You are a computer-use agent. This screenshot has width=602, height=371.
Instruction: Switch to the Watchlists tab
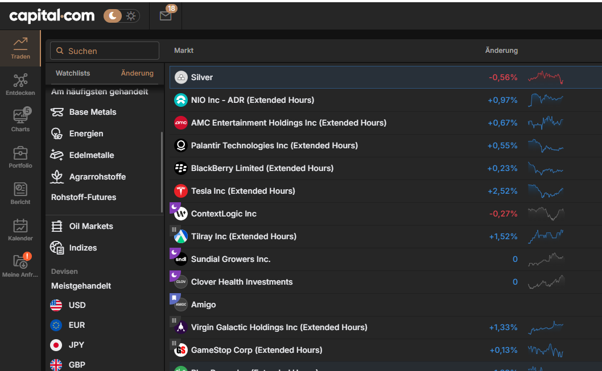pyautogui.click(x=73, y=73)
